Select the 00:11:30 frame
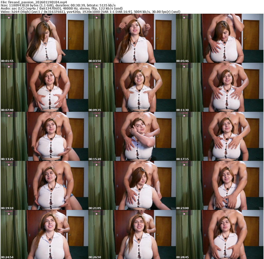Screen dimensions: 264x259 220,87
